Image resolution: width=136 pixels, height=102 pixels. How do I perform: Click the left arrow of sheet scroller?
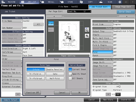pos(54,17)
